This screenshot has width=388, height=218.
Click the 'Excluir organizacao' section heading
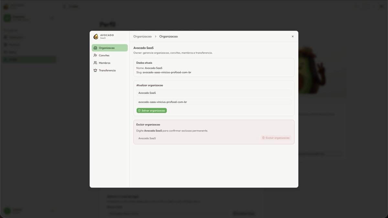(x=148, y=125)
